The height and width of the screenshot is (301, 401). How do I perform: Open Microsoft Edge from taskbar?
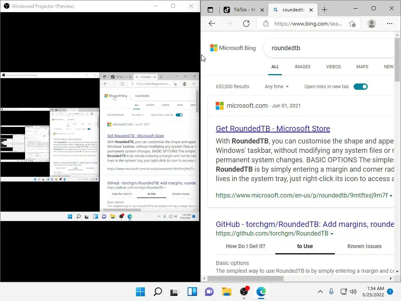(261, 292)
